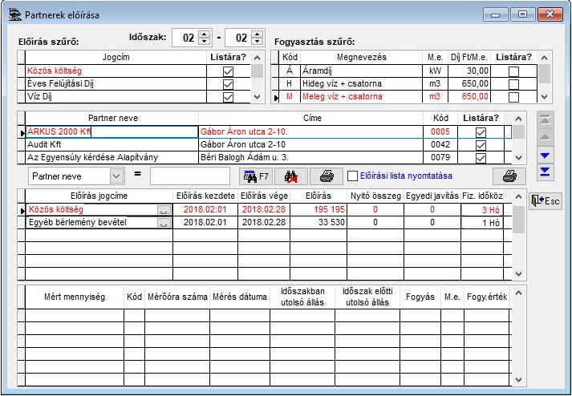The width and height of the screenshot is (572, 396).
Task: Jump to first partner record arrow
Action: point(546,119)
